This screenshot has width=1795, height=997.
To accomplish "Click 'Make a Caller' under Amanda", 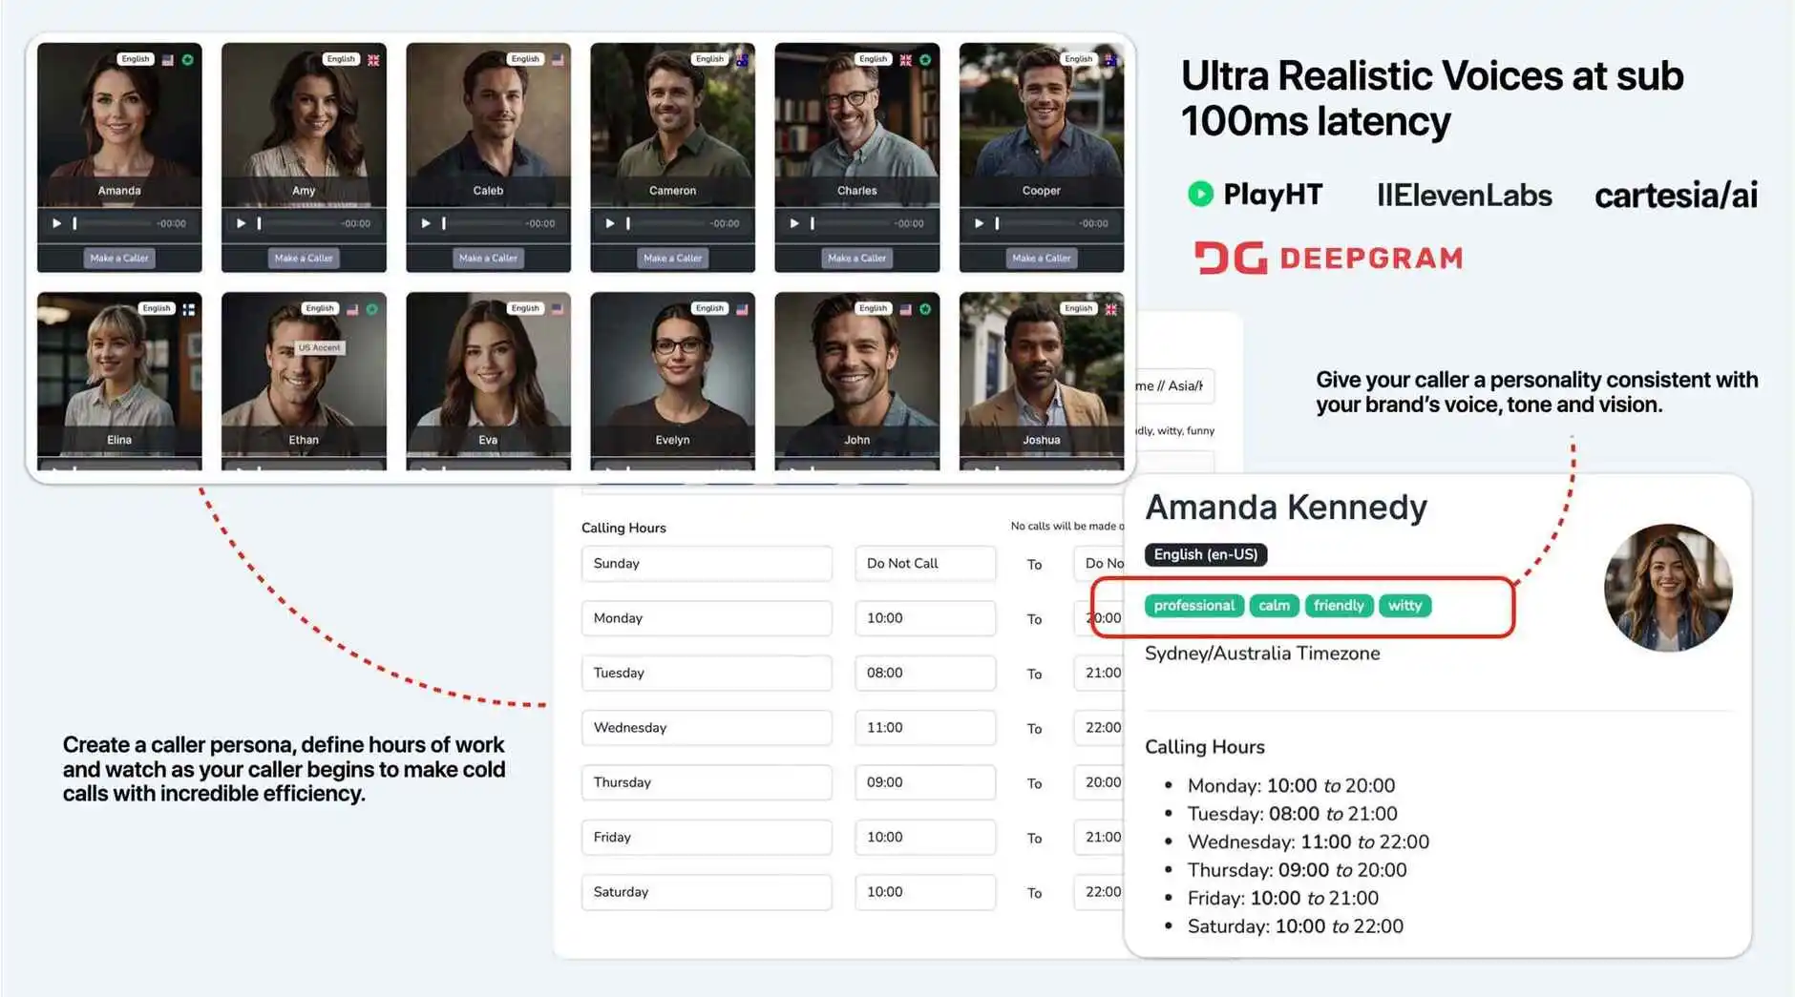I will [118, 258].
